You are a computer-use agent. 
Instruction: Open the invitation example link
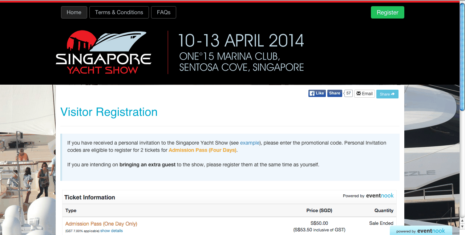[x=250, y=143]
